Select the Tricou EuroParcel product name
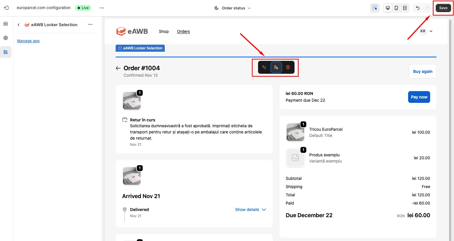 (326, 129)
